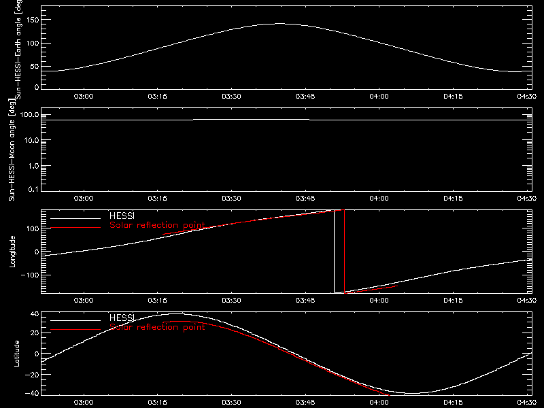The width and height of the screenshot is (544, 408).
Task: Click the red vertical longitude wrap line
Action: coord(344,252)
